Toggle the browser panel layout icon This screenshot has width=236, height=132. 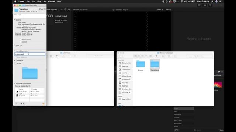tap(199, 5)
